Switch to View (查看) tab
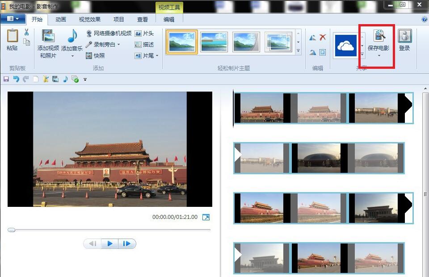The width and height of the screenshot is (429, 277). click(142, 19)
